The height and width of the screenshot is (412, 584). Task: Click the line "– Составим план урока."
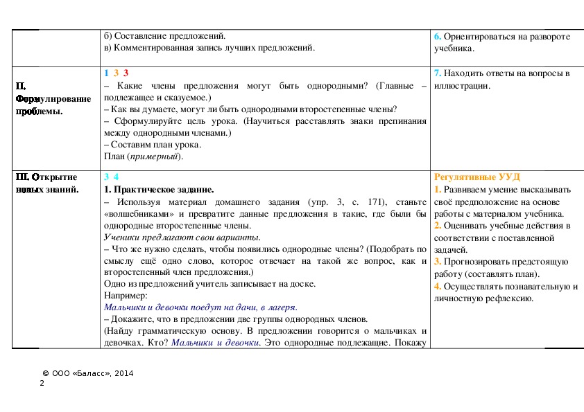coord(153,145)
